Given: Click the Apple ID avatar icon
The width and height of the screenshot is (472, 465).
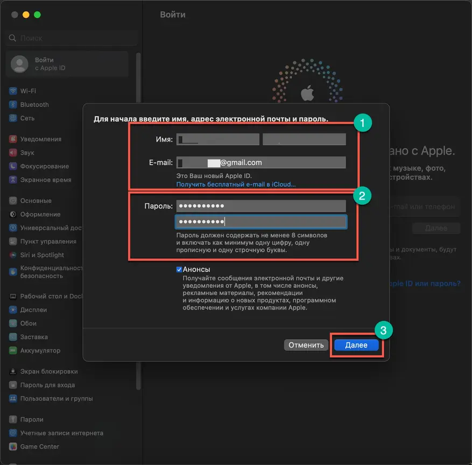Looking at the screenshot, I should 19,64.
